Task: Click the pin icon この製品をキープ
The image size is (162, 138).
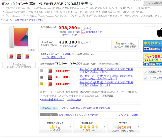Action: [x=146, y=72]
